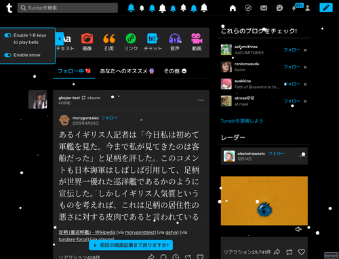
Task: View リアクション29,741件 notes
Action: (x=247, y=252)
